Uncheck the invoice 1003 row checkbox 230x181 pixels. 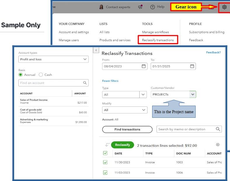[x=105, y=162]
